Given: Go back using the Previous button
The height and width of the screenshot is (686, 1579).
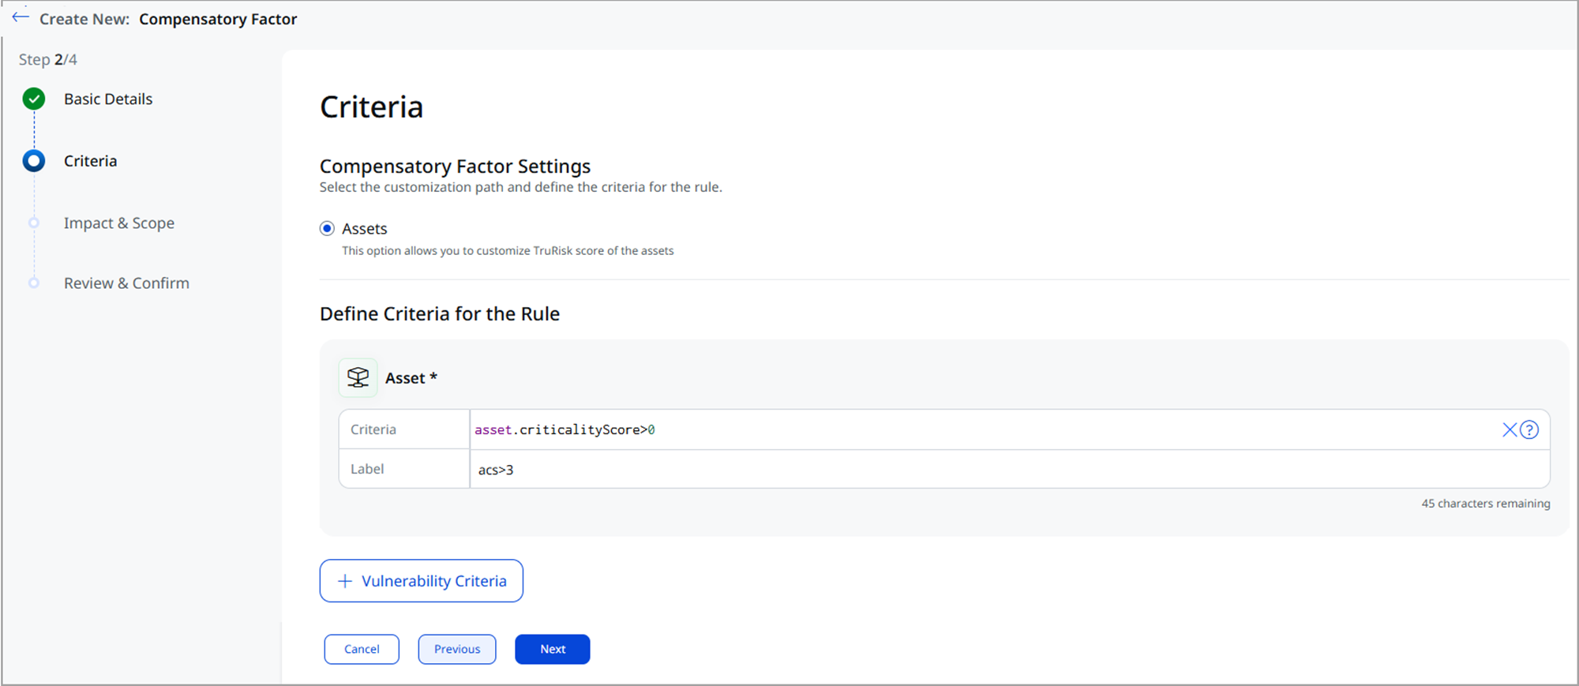Looking at the screenshot, I should (x=456, y=649).
